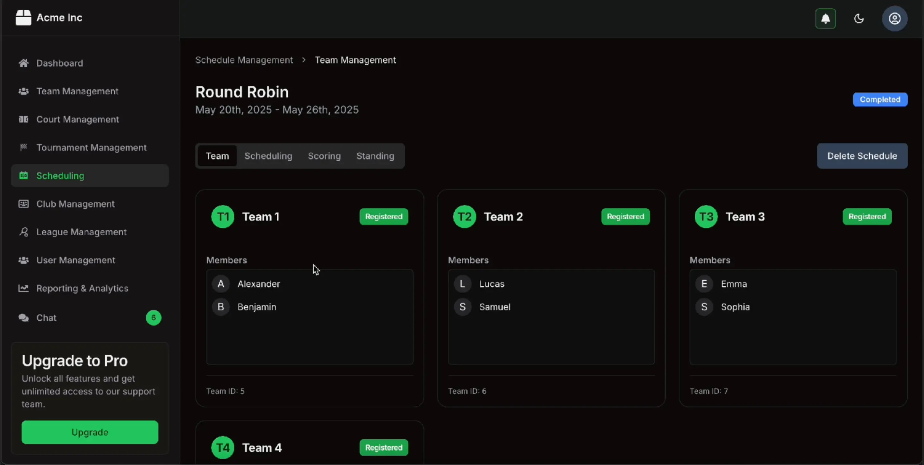Click the Club Management icon

point(23,204)
